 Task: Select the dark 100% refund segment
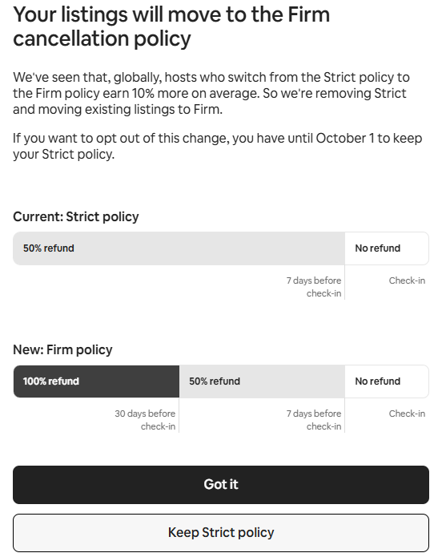[x=96, y=381]
